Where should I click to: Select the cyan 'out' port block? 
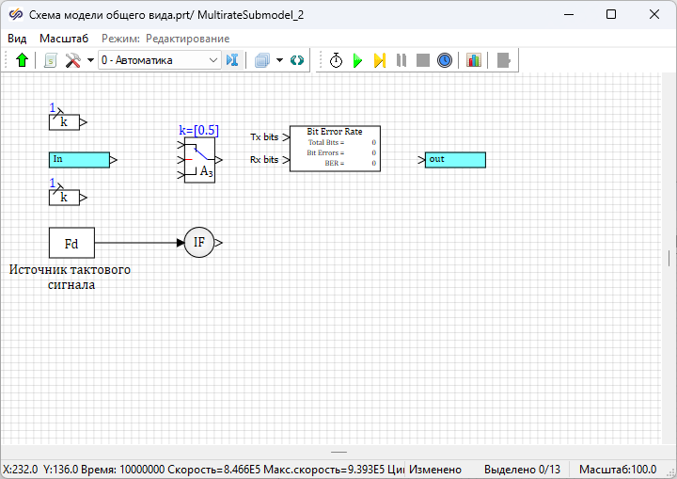pyautogui.click(x=455, y=160)
